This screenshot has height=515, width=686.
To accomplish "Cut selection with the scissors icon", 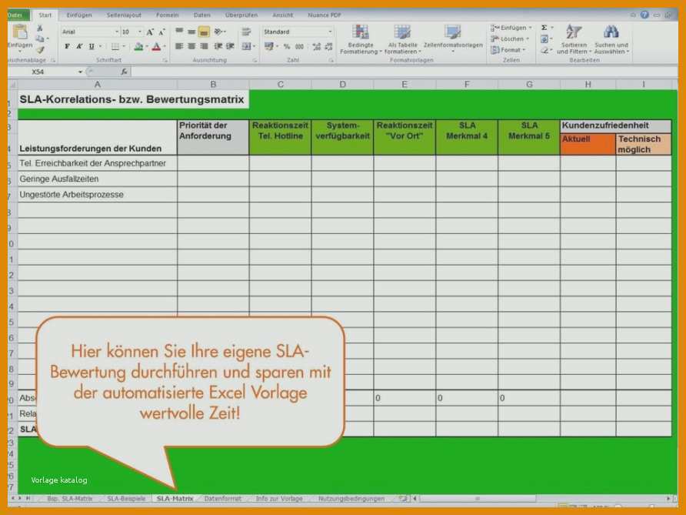I will coord(40,28).
